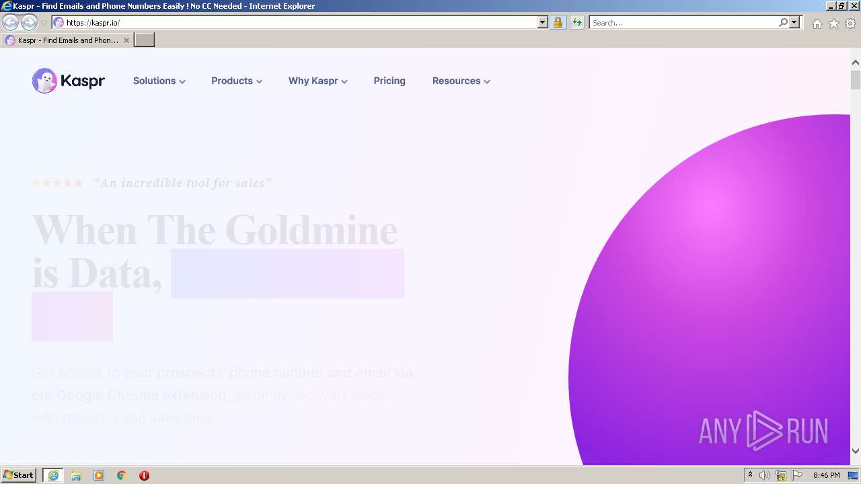The height and width of the screenshot is (484, 861).
Task: Click the browser Search box
Action: pyautogui.click(x=683, y=22)
